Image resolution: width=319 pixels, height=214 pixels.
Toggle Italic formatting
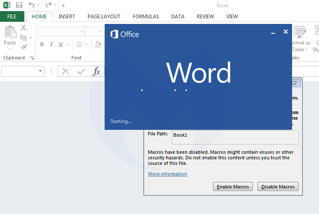pyautogui.click(x=51, y=44)
